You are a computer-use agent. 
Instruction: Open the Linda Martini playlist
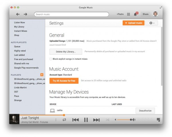pos(20,87)
